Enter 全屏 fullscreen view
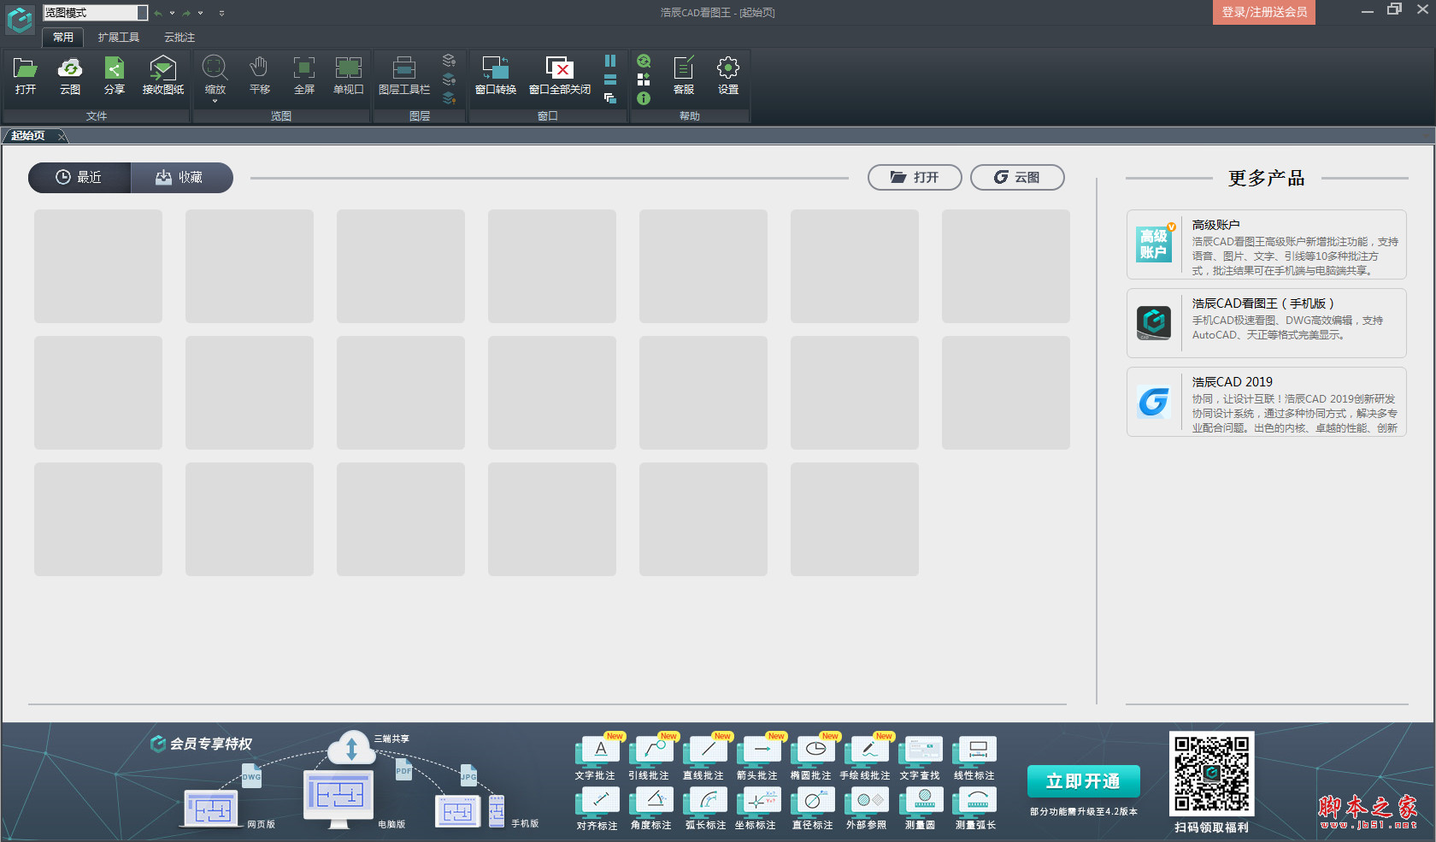The height and width of the screenshot is (842, 1436). click(303, 75)
